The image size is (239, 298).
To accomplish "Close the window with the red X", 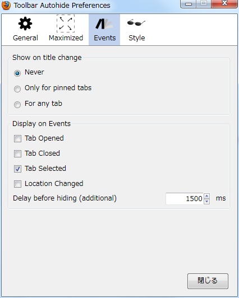I will [x=224, y=3].
